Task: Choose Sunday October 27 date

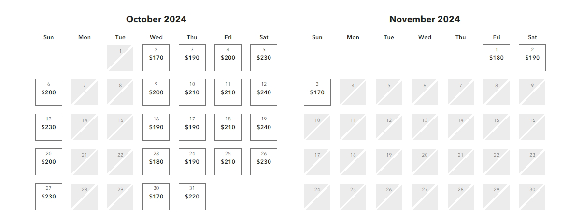Action: pyautogui.click(x=49, y=197)
